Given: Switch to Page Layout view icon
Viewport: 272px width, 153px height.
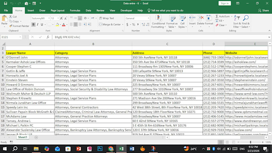Looking at the screenshot, I should pos(227,142).
